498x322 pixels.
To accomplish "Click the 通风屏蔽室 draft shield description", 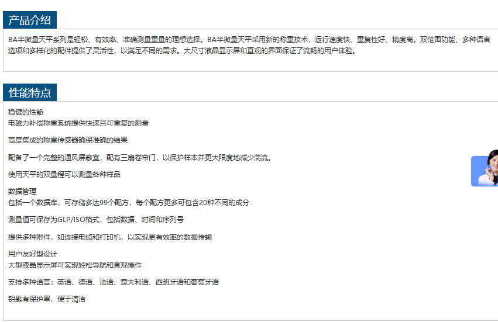I will click(x=140, y=157).
